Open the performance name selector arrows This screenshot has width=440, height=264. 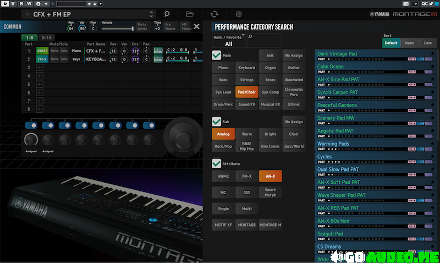tap(152, 14)
